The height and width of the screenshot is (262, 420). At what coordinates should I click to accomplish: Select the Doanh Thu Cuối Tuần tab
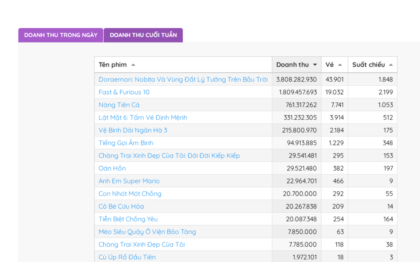(143, 35)
